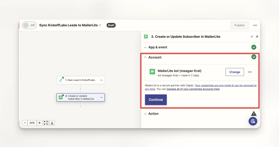279x147 pixels.
Task: Click MailerLite icon in account card
Action: 152,72
